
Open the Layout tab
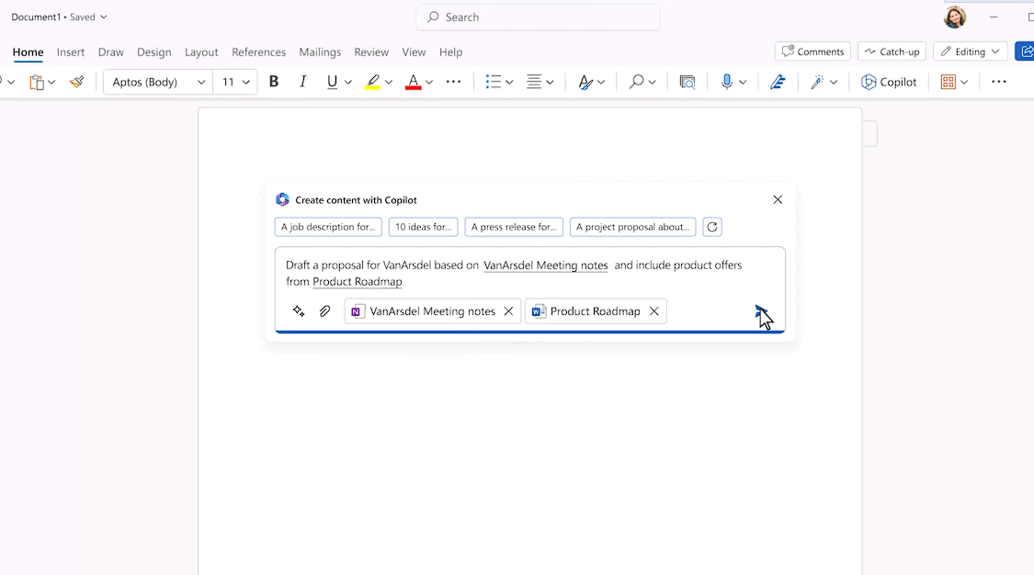[201, 52]
